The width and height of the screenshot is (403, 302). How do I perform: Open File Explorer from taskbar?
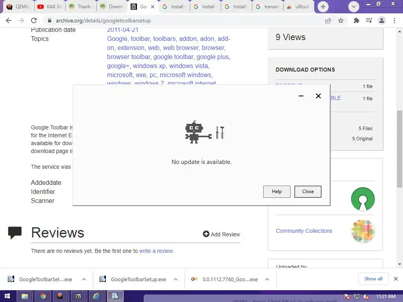[25, 296]
